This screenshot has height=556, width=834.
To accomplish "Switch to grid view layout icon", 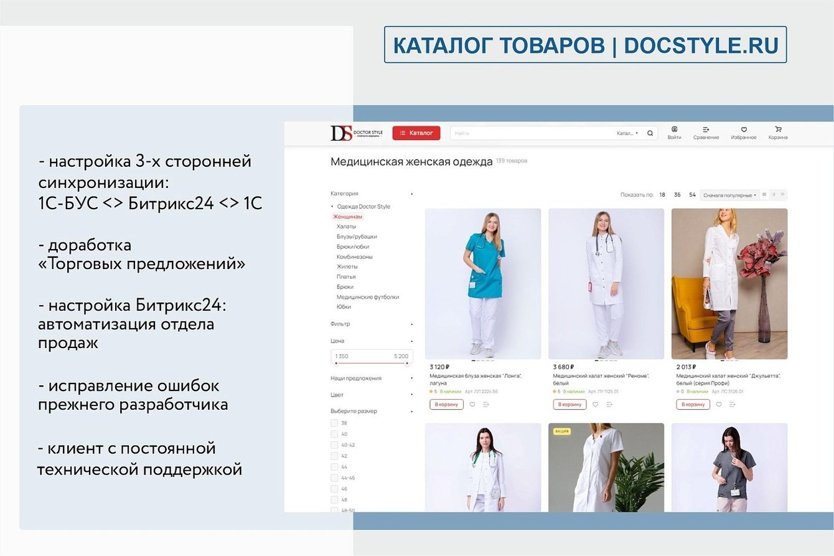I will click(764, 194).
